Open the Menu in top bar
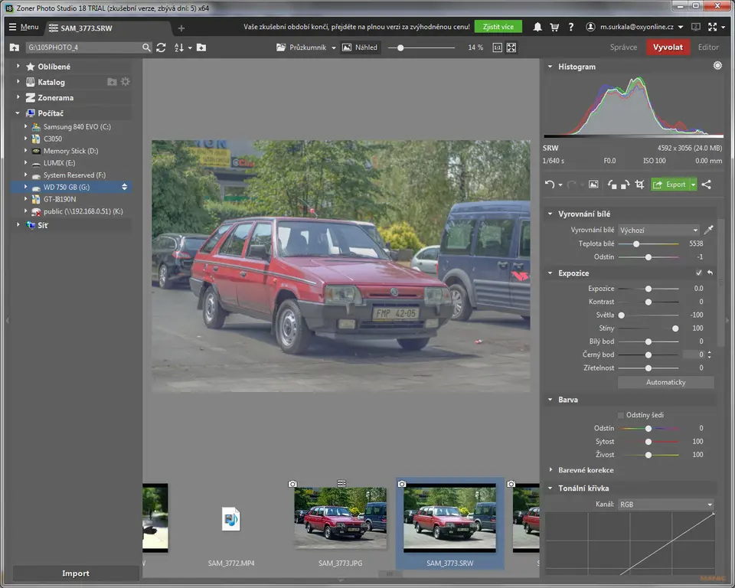735x588 pixels. pyautogui.click(x=24, y=27)
